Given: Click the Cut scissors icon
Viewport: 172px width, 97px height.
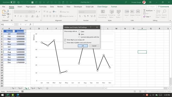Looking at the screenshot, I should tap(8, 11).
